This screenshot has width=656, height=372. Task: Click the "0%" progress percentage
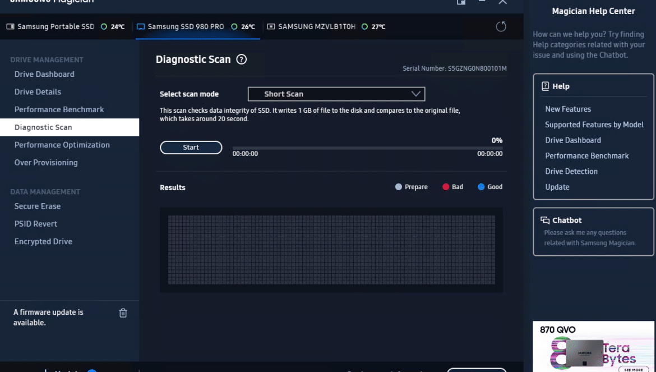(497, 140)
